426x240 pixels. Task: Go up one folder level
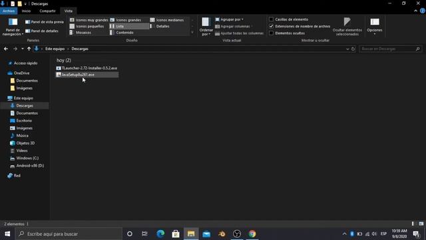pos(29,49)
